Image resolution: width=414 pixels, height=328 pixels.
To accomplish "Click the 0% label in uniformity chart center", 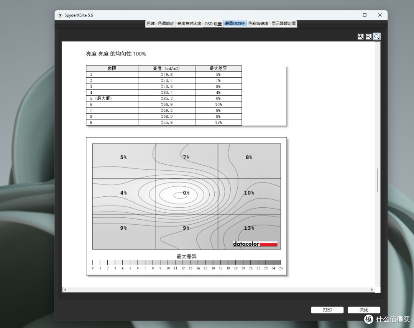I will [186, 193].
